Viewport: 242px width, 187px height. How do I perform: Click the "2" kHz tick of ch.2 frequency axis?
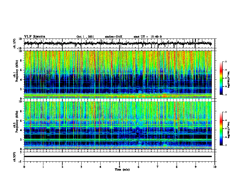pyautogui.click(x=21, y=140)
